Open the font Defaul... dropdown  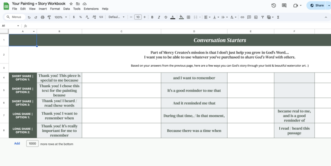(117, 17)
